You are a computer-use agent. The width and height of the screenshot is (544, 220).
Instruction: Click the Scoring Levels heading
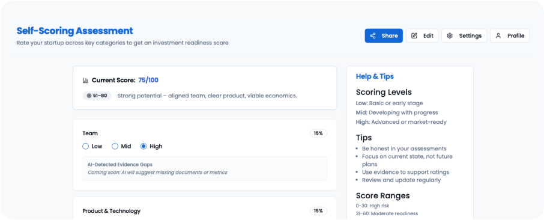coord(384,93)
